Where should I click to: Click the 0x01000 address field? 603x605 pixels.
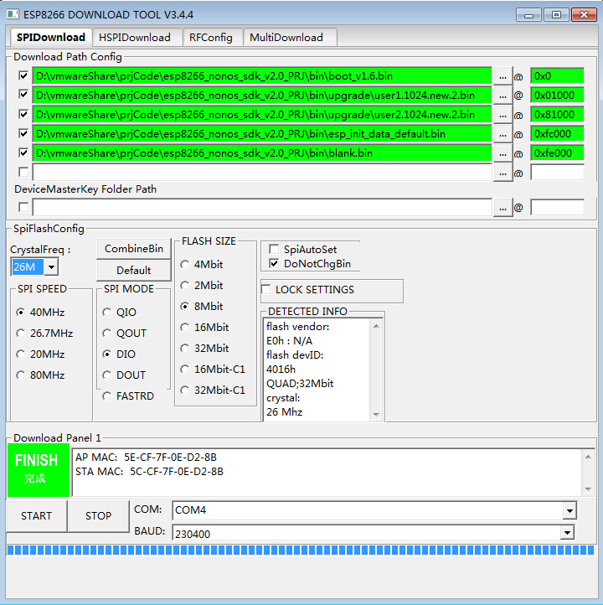pos(558,96)
